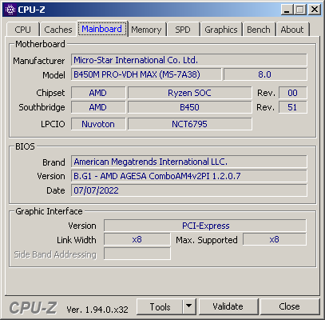Click the Manufacturer field Micro-Star International
The width and height of the screenshot is (325, 320).
point(189,60)
